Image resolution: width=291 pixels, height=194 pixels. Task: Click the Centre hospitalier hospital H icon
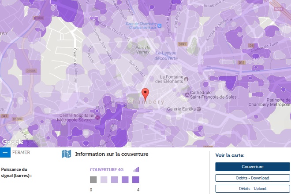(97, 117)
